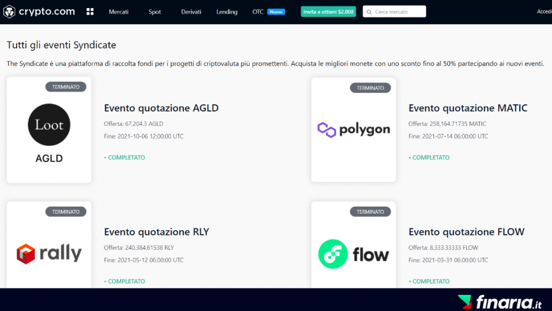This screenshot has height=311, width=552.
Task: Click 'Fine: 2021-07-14 06:00:00 UTC' text
Action: (448, 136)
